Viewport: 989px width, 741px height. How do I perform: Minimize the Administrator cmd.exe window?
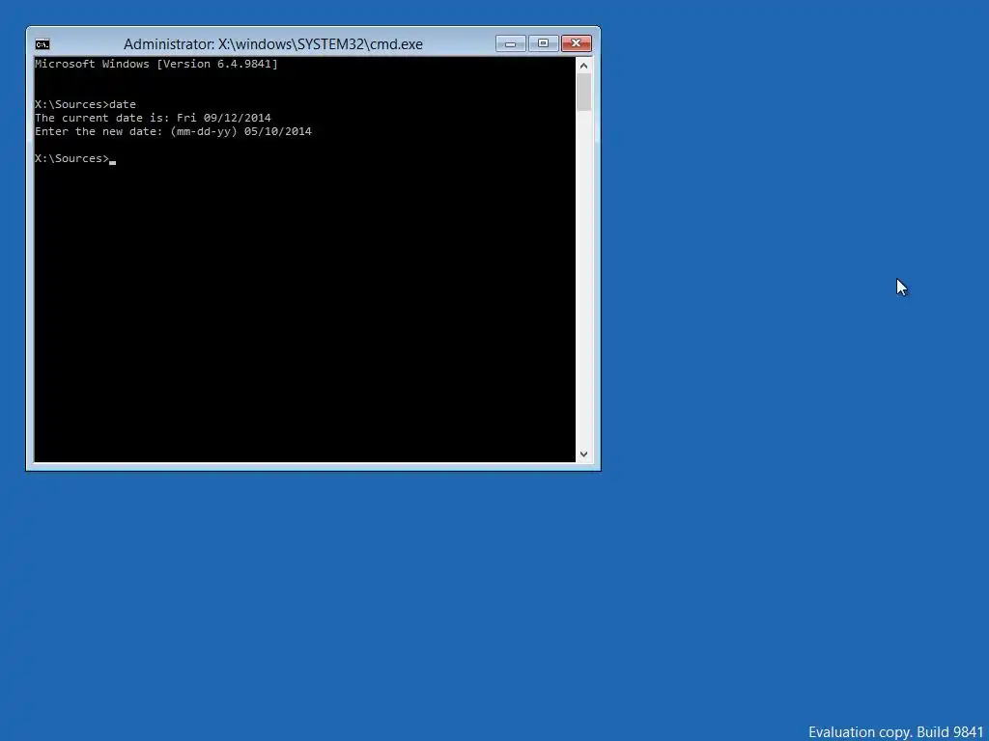(511, 43)
